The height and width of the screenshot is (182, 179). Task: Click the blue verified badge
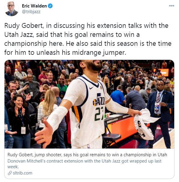coord(50,6)
